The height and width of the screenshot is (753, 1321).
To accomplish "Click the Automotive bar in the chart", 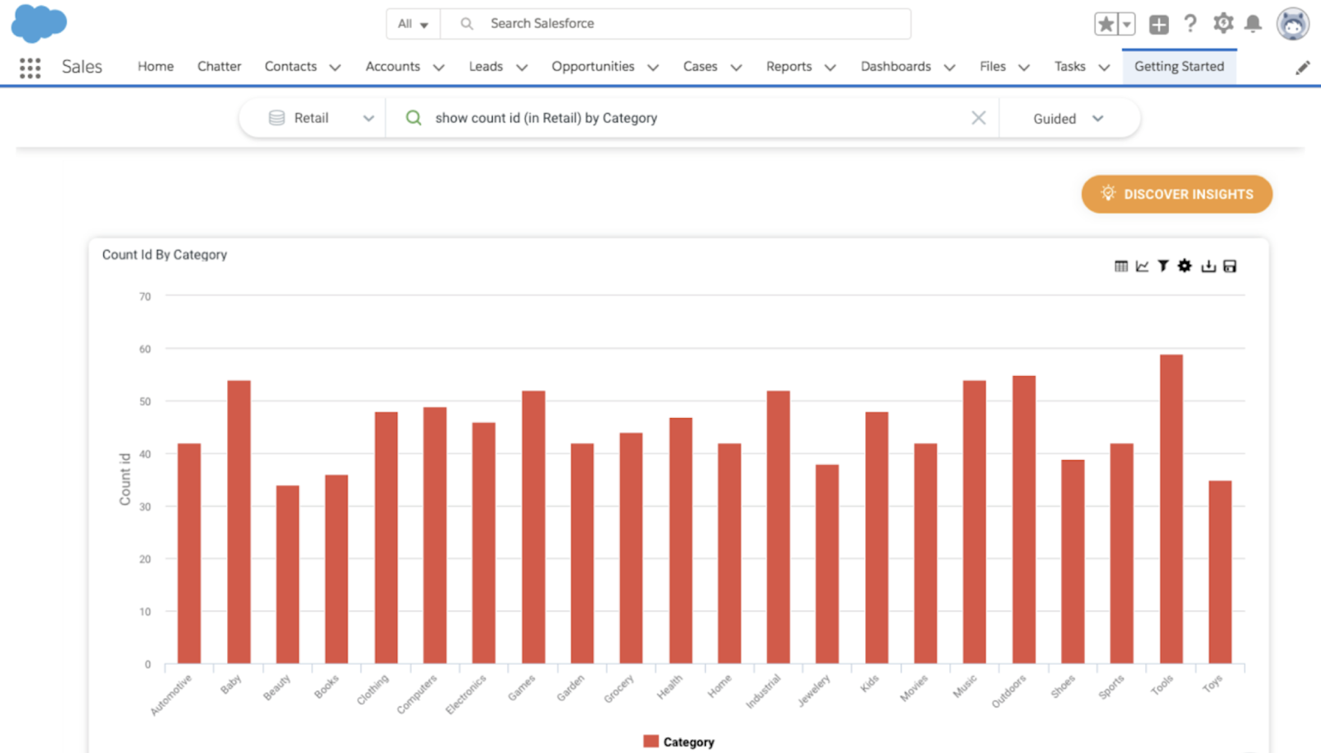I will tap(189, 553).
